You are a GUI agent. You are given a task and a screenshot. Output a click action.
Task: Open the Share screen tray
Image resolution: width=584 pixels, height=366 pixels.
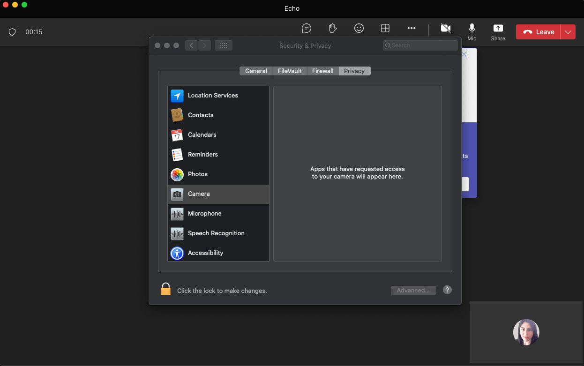tap(498, 32)
